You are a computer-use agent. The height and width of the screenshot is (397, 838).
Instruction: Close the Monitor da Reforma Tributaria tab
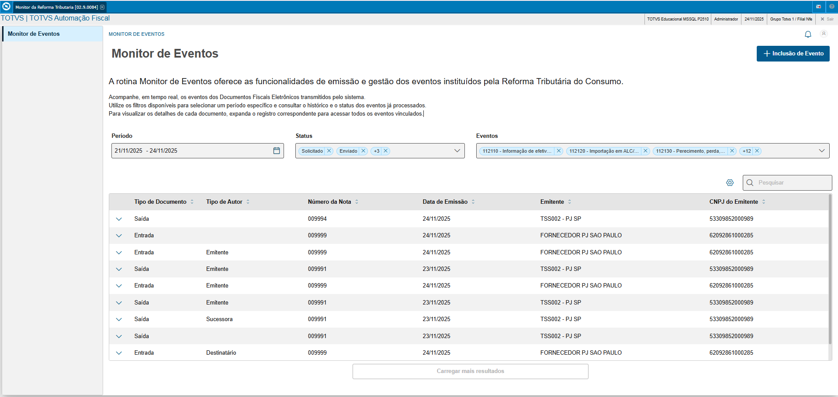102,7
